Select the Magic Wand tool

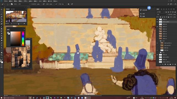point(2,17)
